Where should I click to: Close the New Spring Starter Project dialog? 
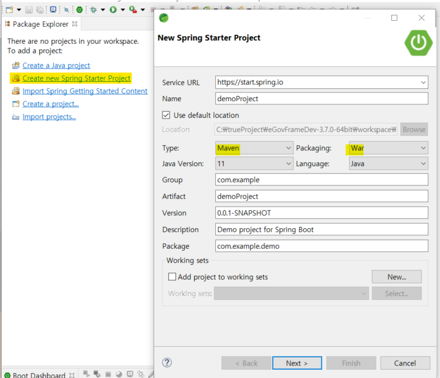pyautogui.click(x=422, y=18)
